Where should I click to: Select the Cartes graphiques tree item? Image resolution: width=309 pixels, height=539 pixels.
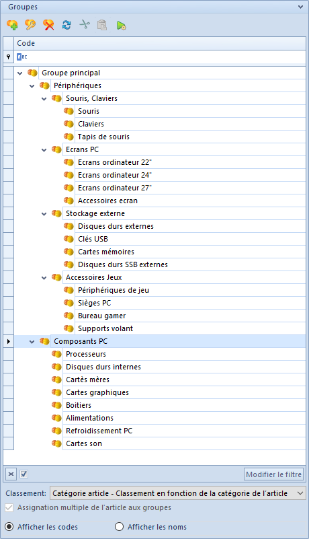[97, 392]
